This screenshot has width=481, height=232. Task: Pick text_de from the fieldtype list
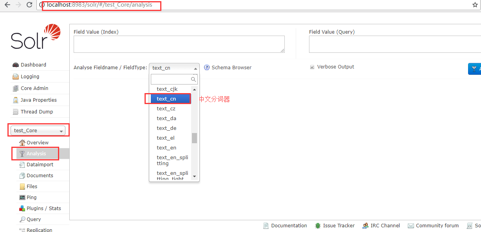pyautogui.click(x=170, y=128)
